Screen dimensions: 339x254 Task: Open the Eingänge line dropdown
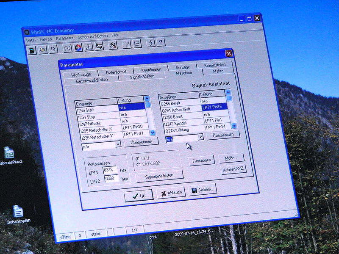tap(118, 144)
